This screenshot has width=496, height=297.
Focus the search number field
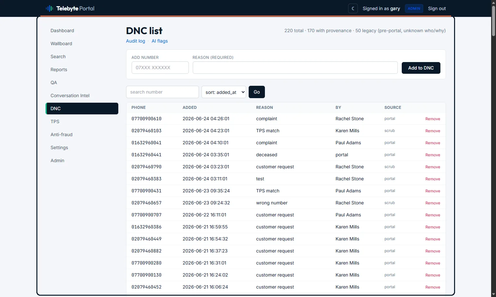pyautogui.click(x=163, y=92)
